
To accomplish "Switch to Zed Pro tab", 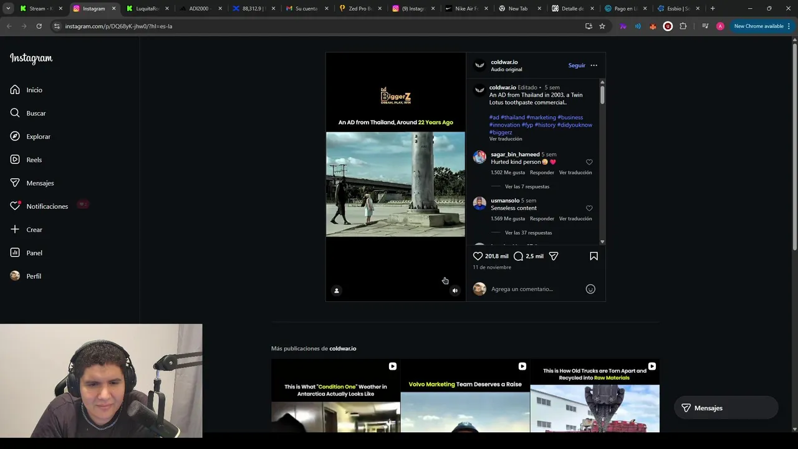I will point(360,9).
